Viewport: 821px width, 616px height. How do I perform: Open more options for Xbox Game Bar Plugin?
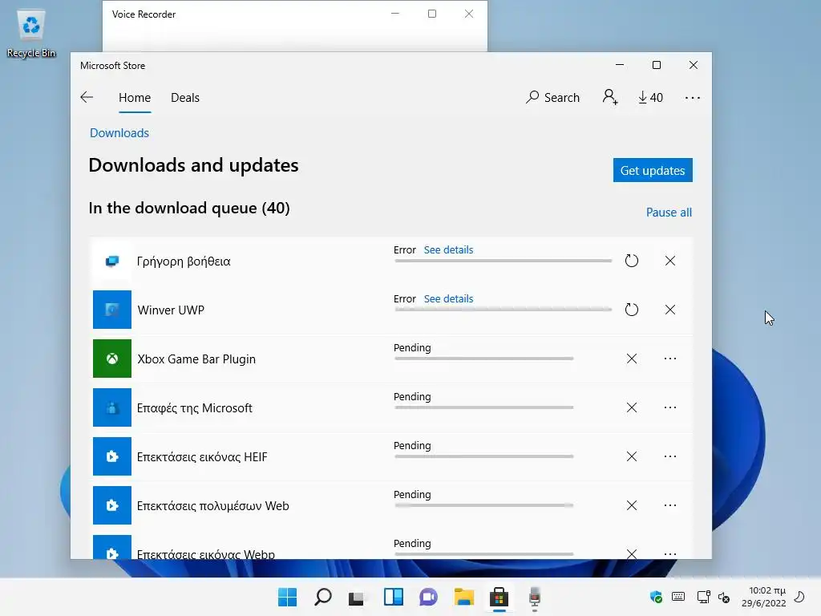669,359
